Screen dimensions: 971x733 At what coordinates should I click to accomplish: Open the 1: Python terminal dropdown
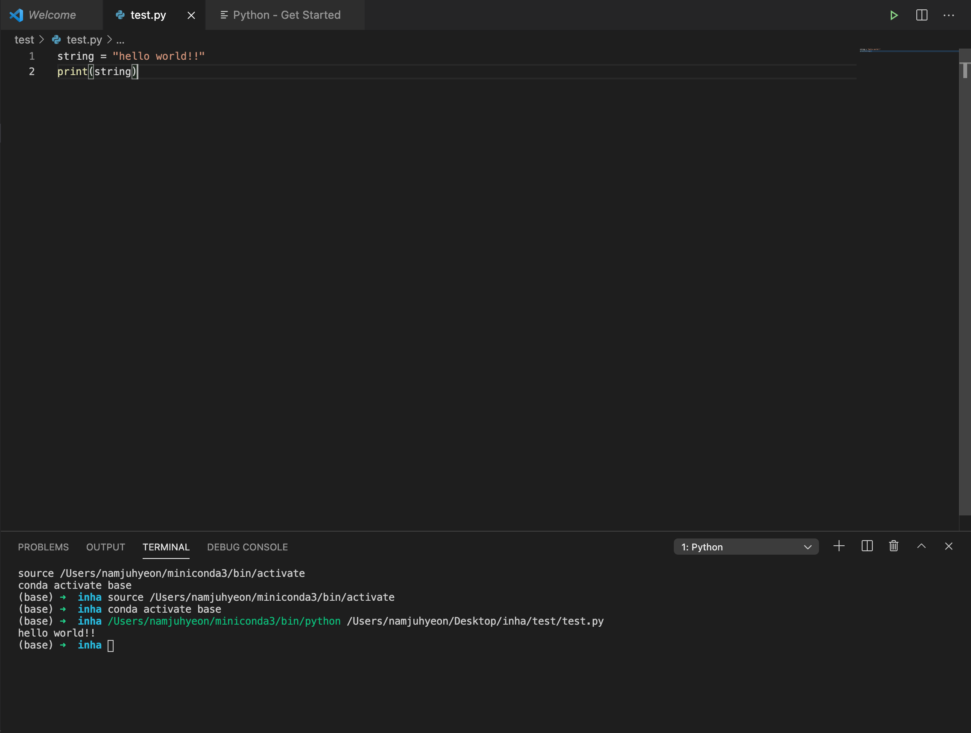point(746,547)
